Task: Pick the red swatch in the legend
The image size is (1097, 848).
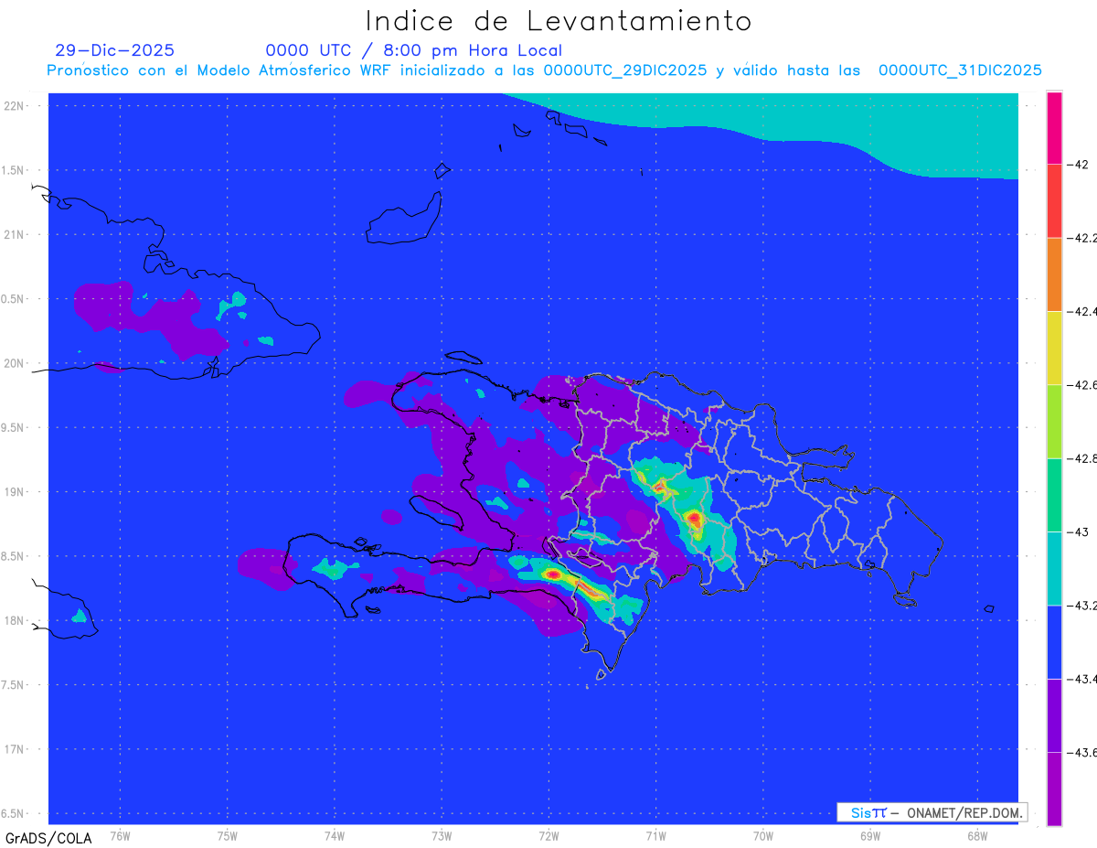Action: click(x=1054, y=201)
